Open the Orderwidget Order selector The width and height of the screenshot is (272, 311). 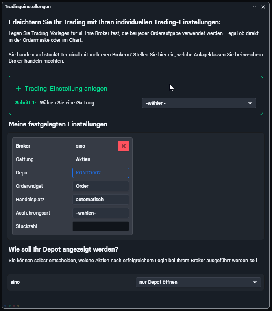tap(101, 186)
